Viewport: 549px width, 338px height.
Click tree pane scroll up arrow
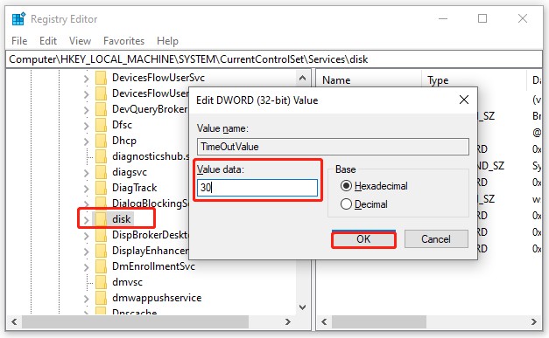click(x=302, y=78)
